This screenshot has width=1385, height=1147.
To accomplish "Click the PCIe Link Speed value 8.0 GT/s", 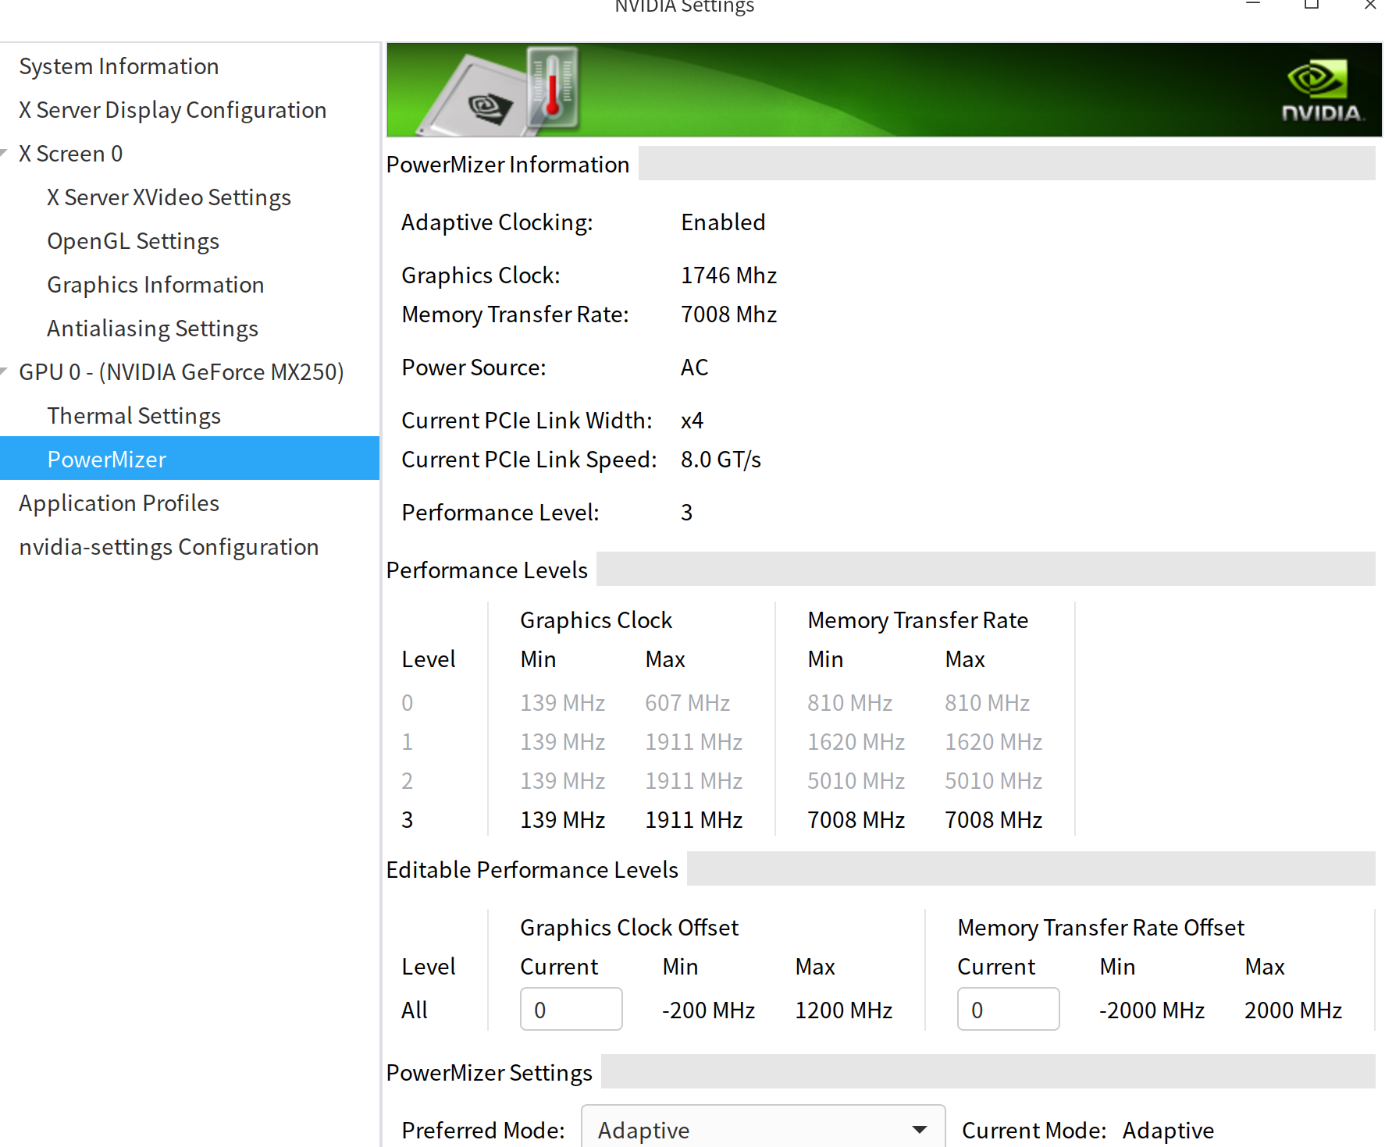I will 721,460.
